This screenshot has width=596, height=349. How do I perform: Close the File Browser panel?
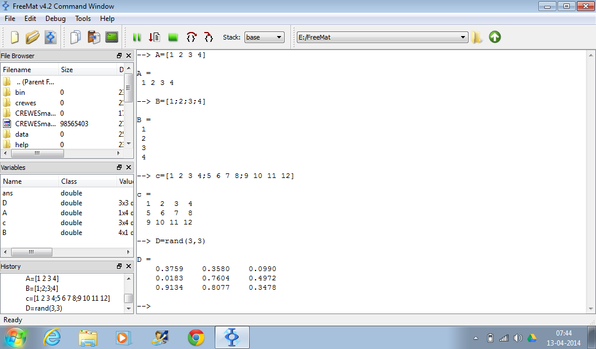point(129,55)
